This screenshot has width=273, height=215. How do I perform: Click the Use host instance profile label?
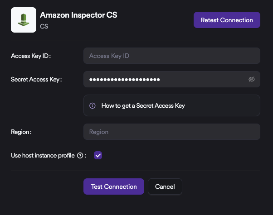(x=43, y=155)
